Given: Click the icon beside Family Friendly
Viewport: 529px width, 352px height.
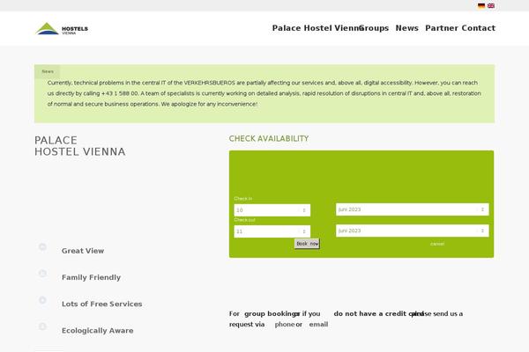Looking at the screenshot, I should (x=42, y=273).
